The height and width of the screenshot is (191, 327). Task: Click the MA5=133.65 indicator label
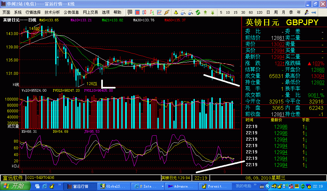(x=49, y=20)
